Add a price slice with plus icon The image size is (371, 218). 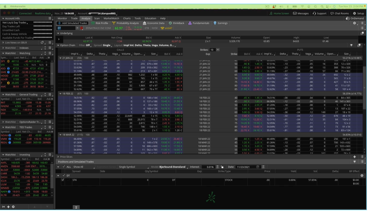point(354,157)
